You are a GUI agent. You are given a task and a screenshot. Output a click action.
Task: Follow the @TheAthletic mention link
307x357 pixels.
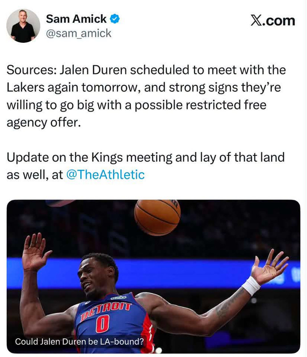pyautogui.click(x=105, y=174)
